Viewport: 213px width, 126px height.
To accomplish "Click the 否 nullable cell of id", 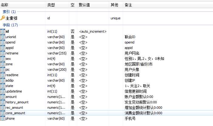I will pos(72,31).
